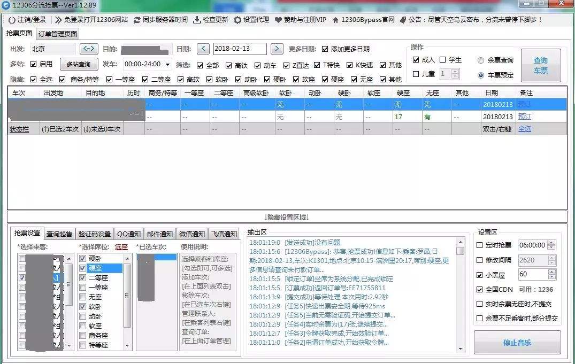Toggle K快速 filter checkbox
The image size is (575, 364).
350,65
